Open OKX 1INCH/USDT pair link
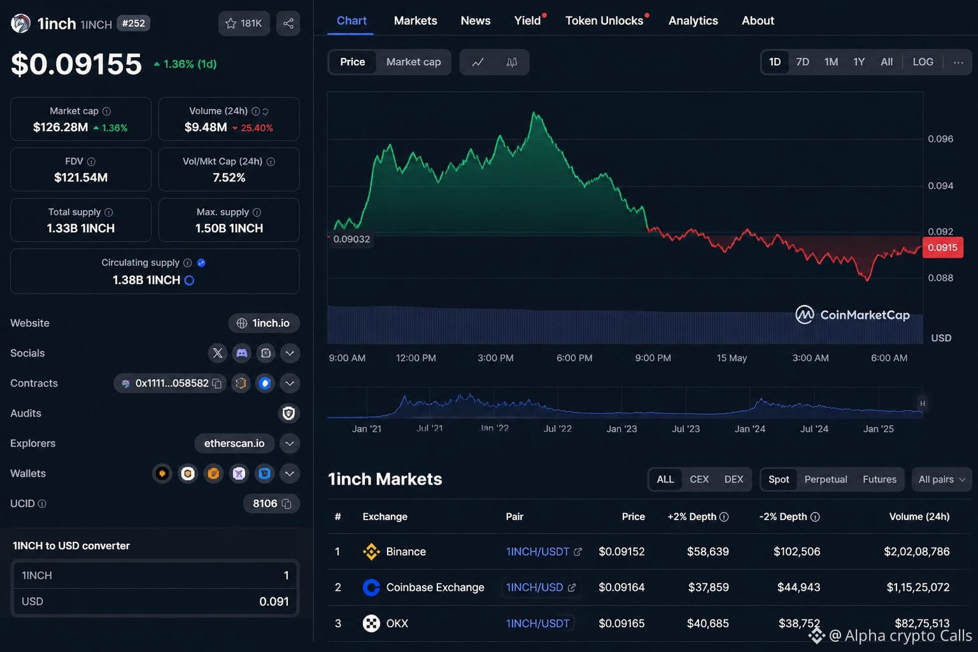Image resolution: width=978 pixels, height=652 pixels. click(x=538, y=624)
